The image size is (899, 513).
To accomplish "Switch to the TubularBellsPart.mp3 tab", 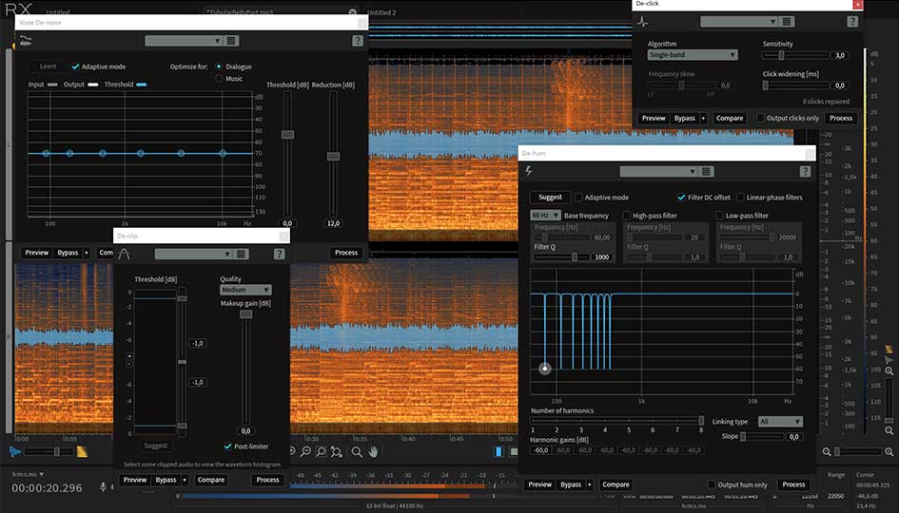I will (241, 11).
